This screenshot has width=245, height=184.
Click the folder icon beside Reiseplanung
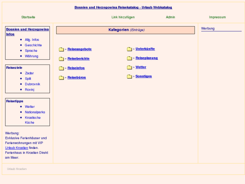(129, 58)
